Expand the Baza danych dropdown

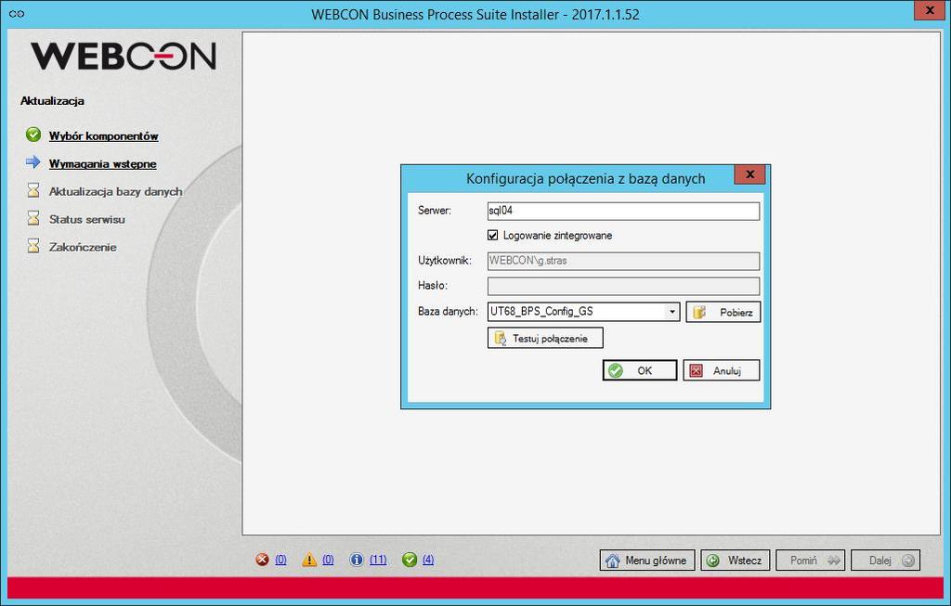coord(672,312)
